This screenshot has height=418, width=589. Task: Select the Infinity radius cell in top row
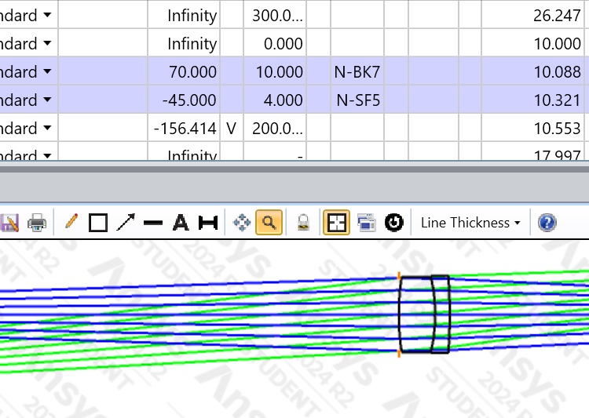point(184,15)
